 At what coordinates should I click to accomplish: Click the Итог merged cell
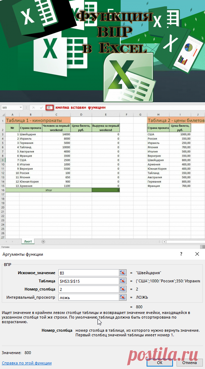click(49, 190)
